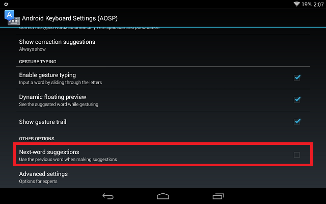Go to Home via navigation bar
Image resolution: width=326 pixels, height=204 pixels.
(x=163, y=196)
